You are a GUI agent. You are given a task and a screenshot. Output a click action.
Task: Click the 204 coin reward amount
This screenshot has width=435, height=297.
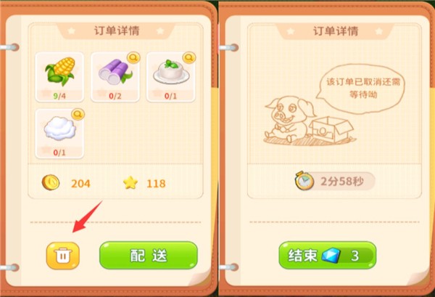[80, 184]
